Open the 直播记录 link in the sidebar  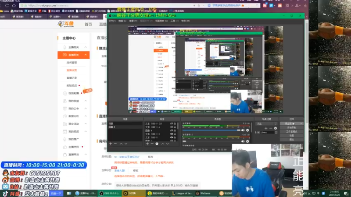point(72,78)
